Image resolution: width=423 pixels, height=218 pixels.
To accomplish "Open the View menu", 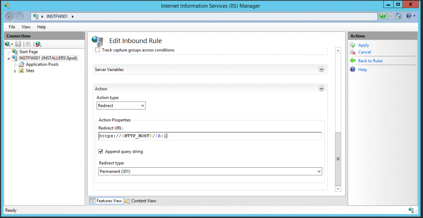I will tap(26, 27).
